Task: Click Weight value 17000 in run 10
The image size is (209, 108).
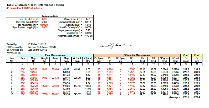Action: pyautogui.click(x=44, y=94)
